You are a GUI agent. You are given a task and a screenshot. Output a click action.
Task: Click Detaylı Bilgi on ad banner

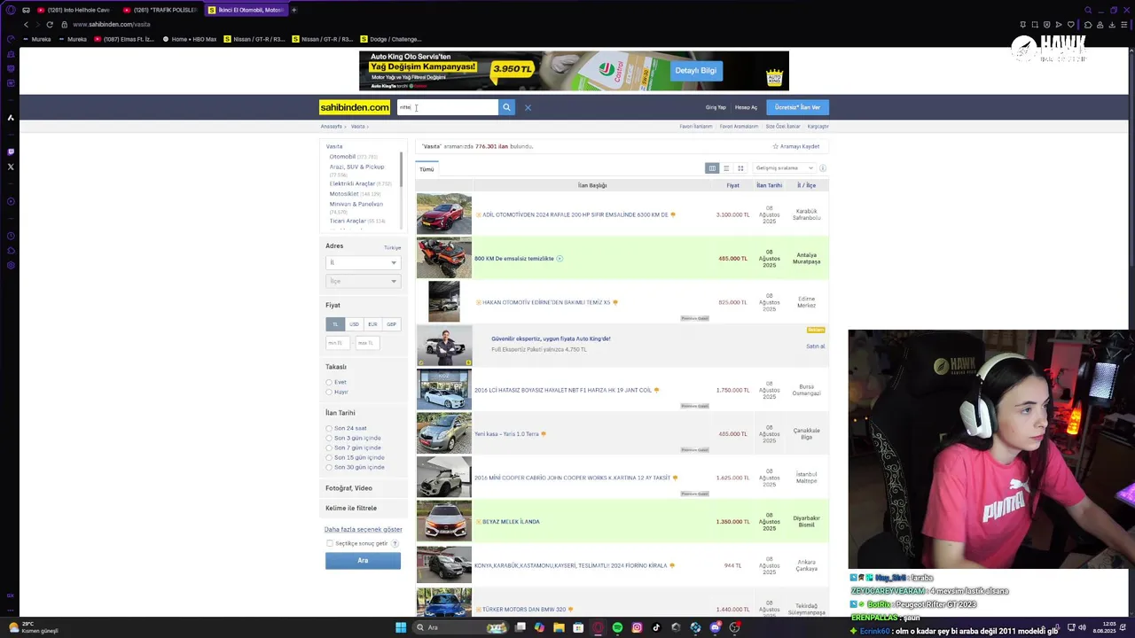tap(695, 71)
